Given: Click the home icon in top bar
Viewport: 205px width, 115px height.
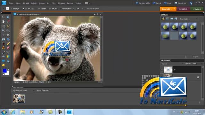Looking at the screenshot, I should coord(191,3).
